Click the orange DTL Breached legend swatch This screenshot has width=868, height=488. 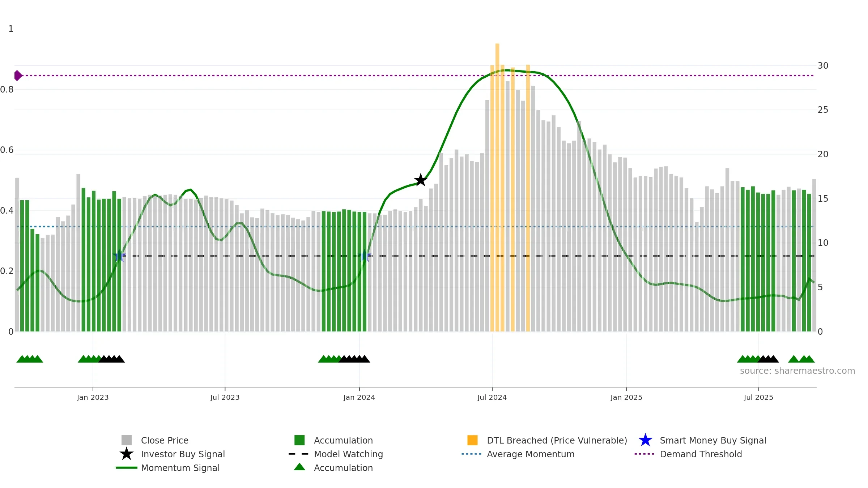point(472,440)
